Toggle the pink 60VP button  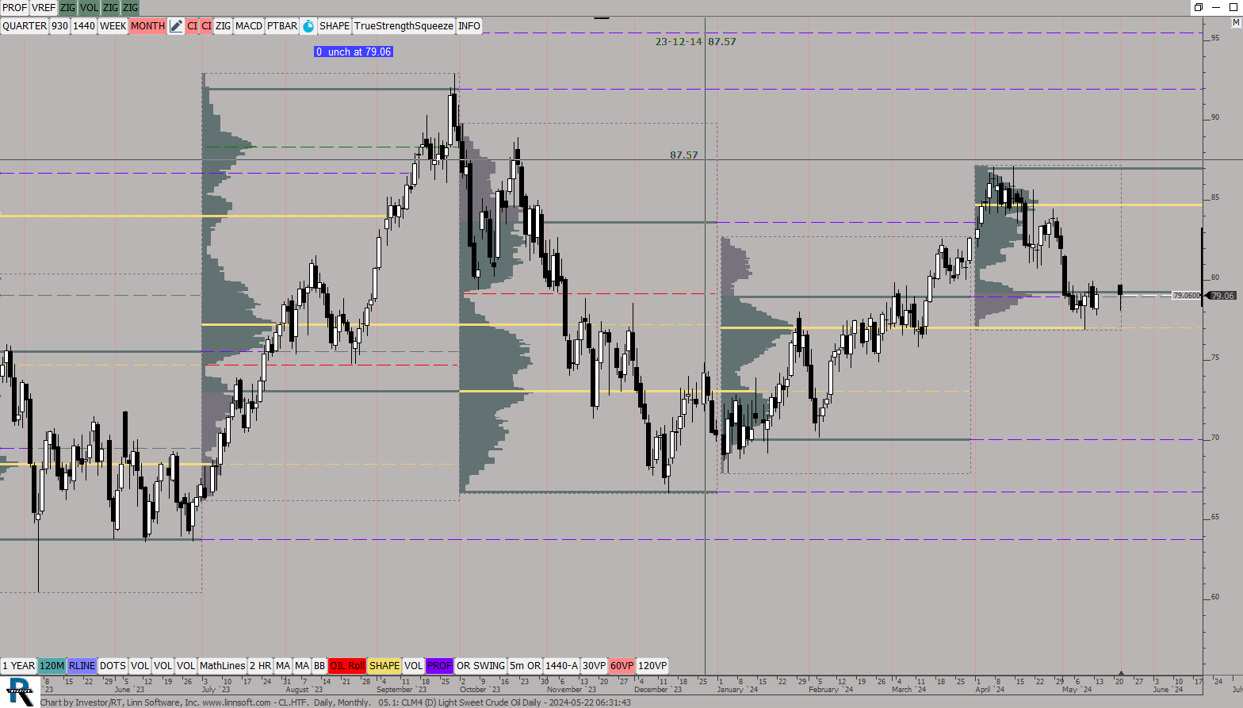coord(621,666)
